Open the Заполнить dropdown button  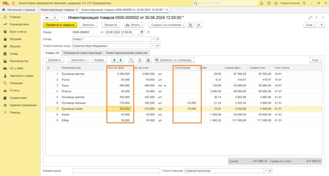[x=79, y=60]
